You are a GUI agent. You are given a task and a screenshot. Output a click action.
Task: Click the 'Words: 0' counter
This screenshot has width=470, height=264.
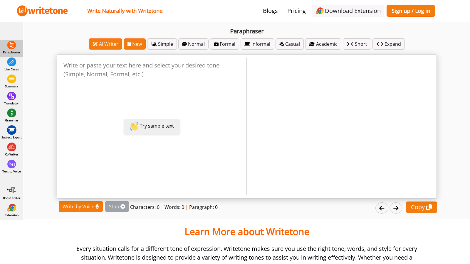click(x=174, y=207)
